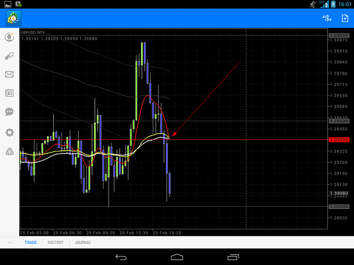Click the 25 Feb 15:30 time label
354x265 pixels.
167,233
